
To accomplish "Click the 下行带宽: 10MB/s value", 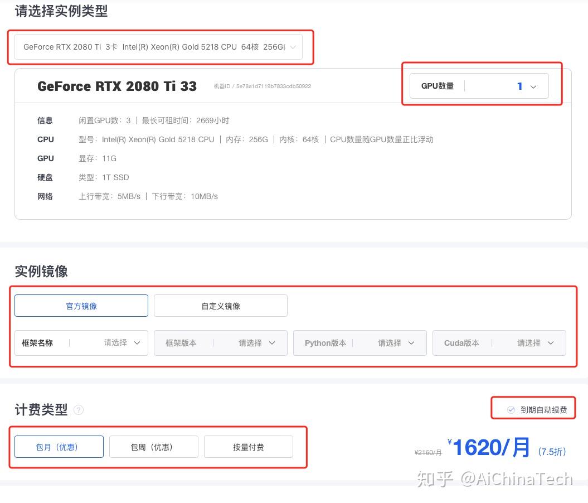I will click(x=185, y=196).
